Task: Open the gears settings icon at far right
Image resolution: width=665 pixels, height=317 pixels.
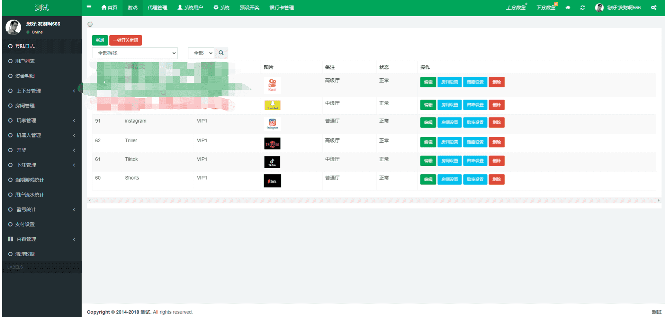Action: pos(654,8)
